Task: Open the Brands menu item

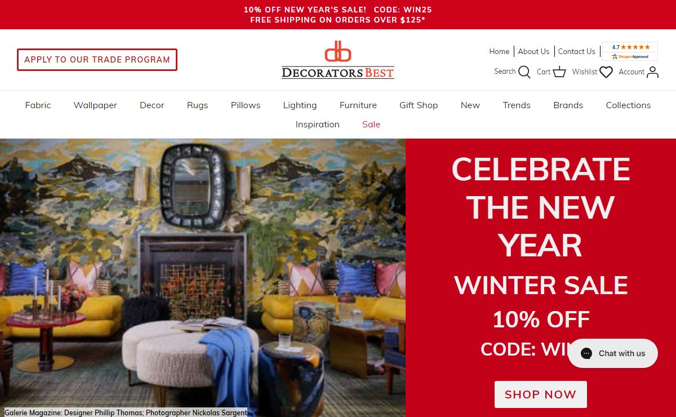Action: (x=568, y=105)
